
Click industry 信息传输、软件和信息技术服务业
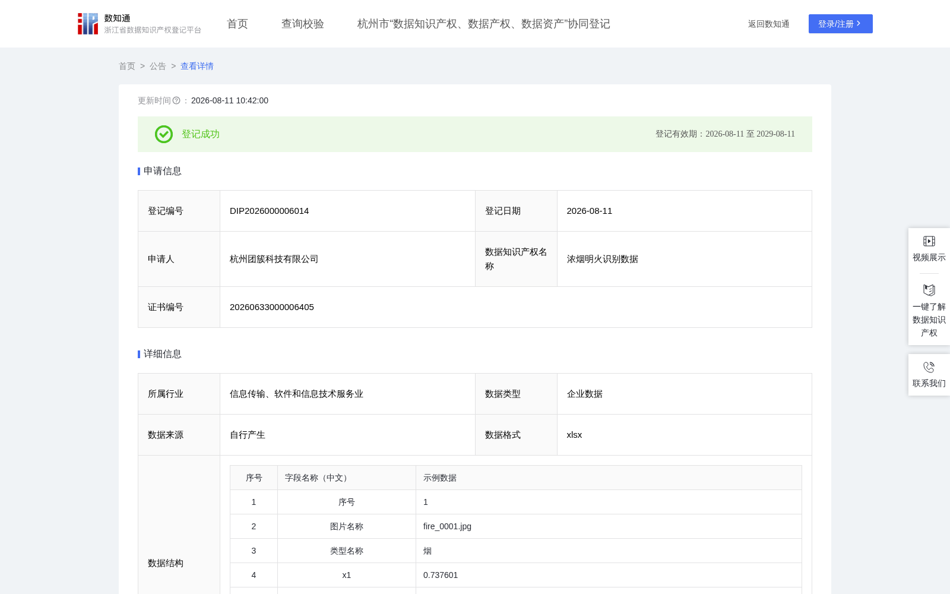297,394
